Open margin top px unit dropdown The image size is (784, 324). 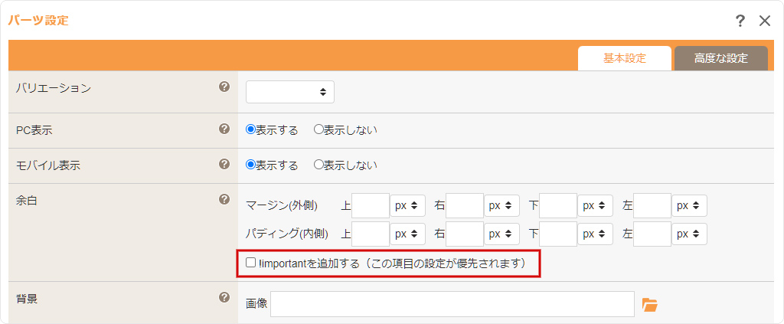408,205
